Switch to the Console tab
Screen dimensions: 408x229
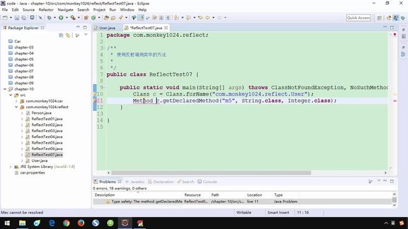[x=207, y=181]
